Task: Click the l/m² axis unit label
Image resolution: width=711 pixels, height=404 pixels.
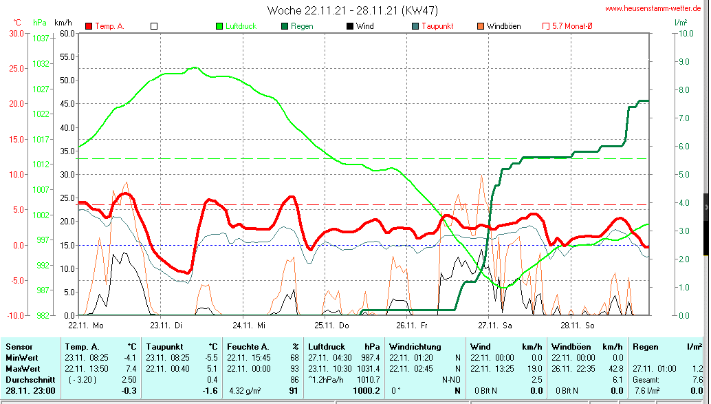Action: [681, 22]
